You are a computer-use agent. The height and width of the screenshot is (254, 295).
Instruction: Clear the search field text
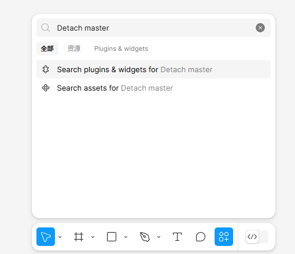(x=260, y=28)
